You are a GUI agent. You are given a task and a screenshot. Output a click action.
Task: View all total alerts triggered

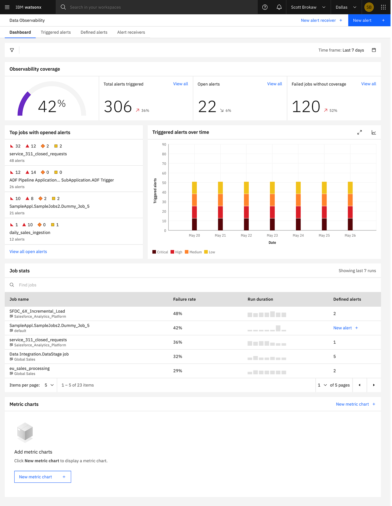(x=181, y=84)
